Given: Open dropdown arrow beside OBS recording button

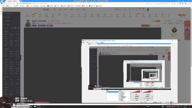Looking at the screenshot, I should point(152,96).
